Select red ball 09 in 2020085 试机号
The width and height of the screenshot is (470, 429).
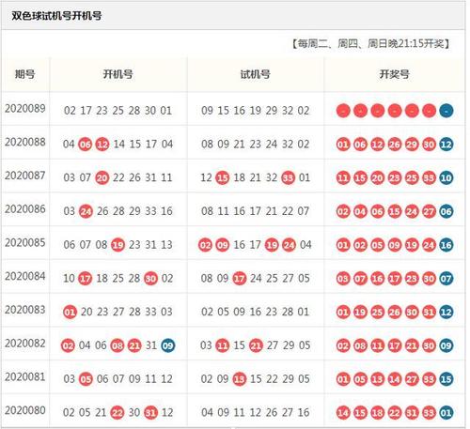click(x=223, y=245)
